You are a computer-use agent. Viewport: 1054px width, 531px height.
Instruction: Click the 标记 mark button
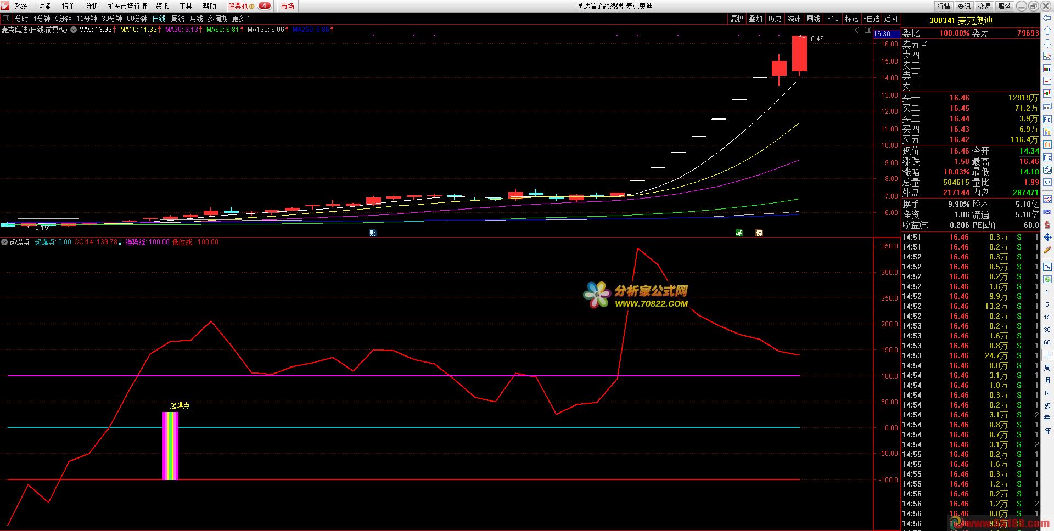[851, 19]
